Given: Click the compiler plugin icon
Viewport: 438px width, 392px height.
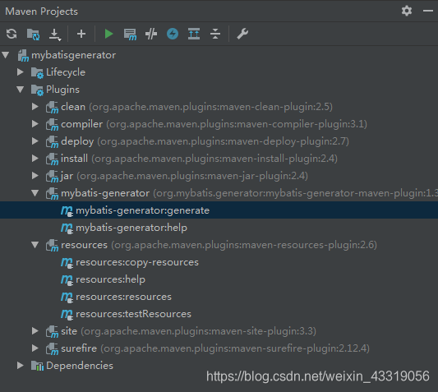Looking at the screenshot, I should click(53, 125).
